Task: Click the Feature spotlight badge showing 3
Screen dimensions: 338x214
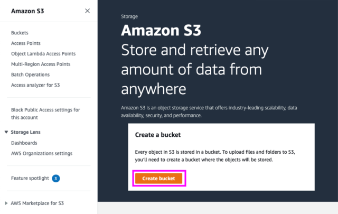Action: click(x=56, y=179)
